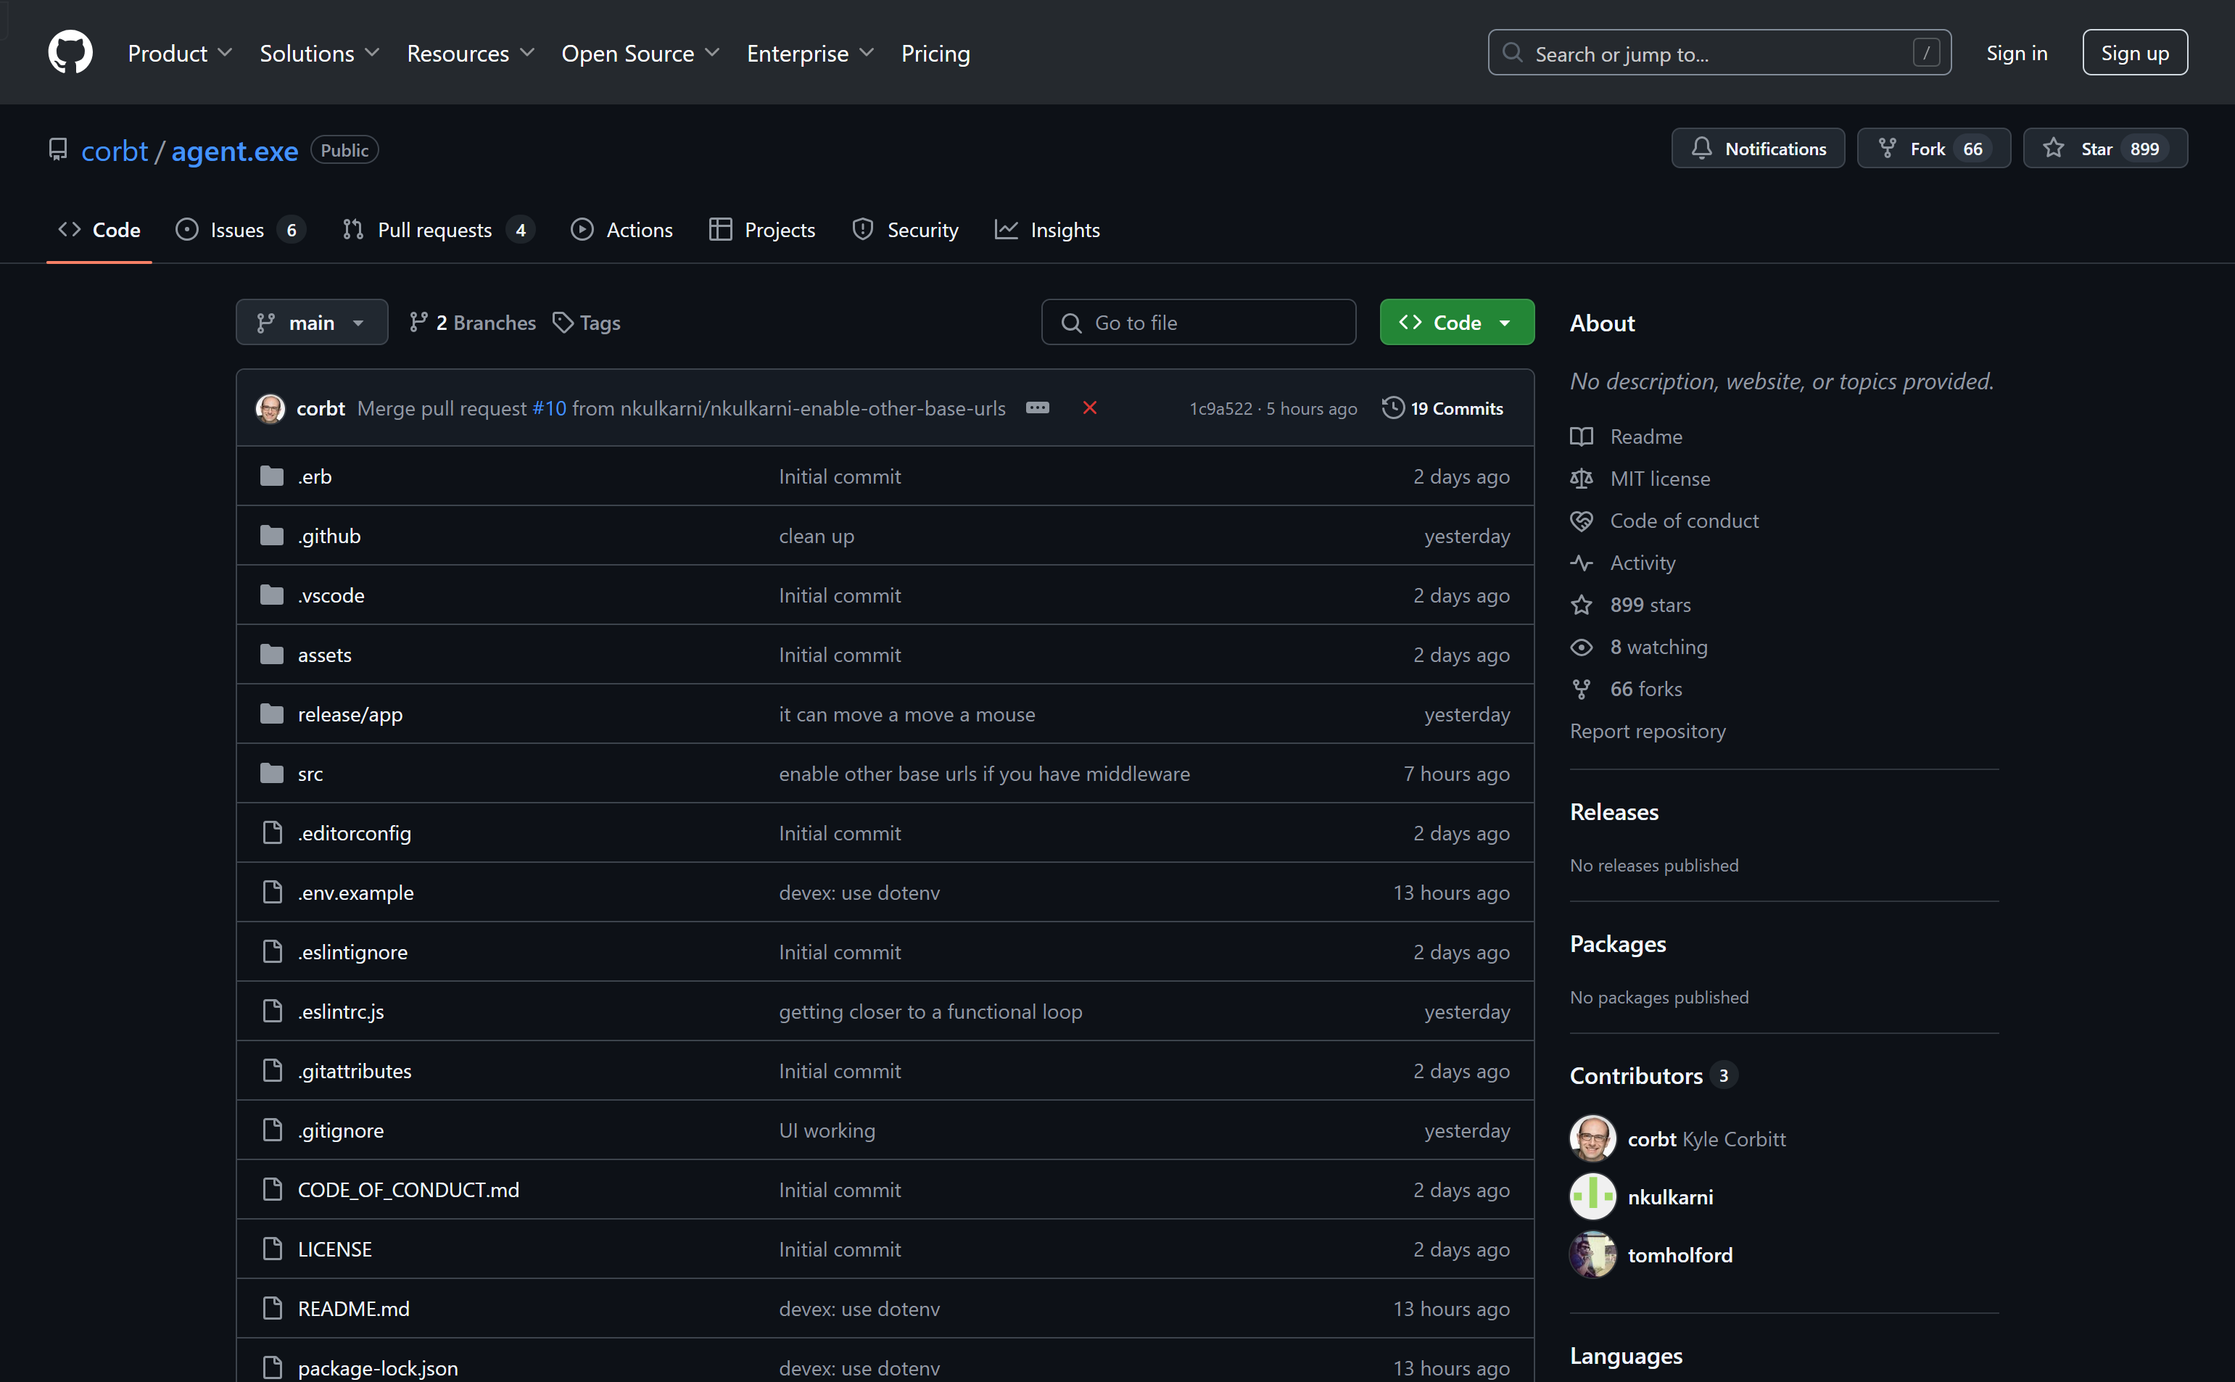Open tomholford contributor avatar
Image resolution: width=2235 pixels, height=1382 pixels.
click(1592, 1255)
